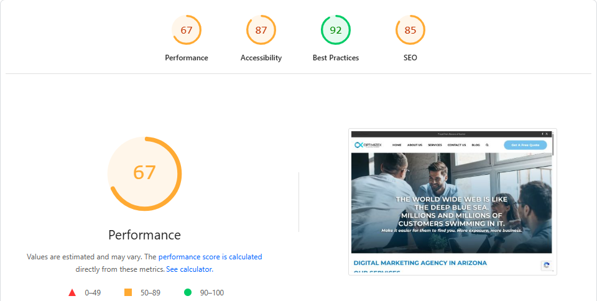This screenshot has height=301, width=597.
Task: Click the search magnifier in the page preview
Action: [487, 145]
